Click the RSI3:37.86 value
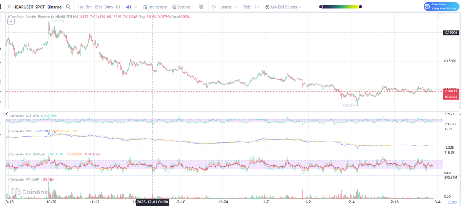The height and width of the screenshot is (207, 461). coord(93,154)
